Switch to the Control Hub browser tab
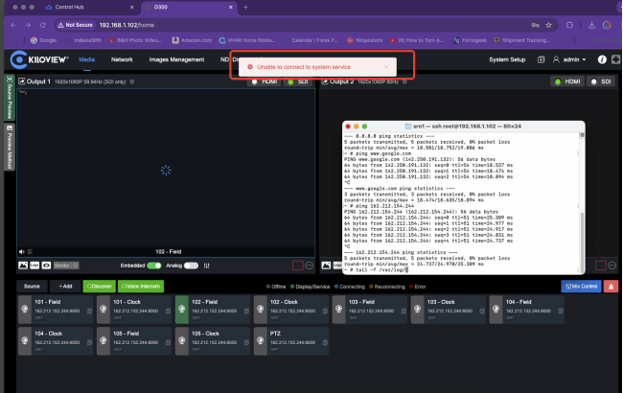The image size is (623, 393). [70, 7]
